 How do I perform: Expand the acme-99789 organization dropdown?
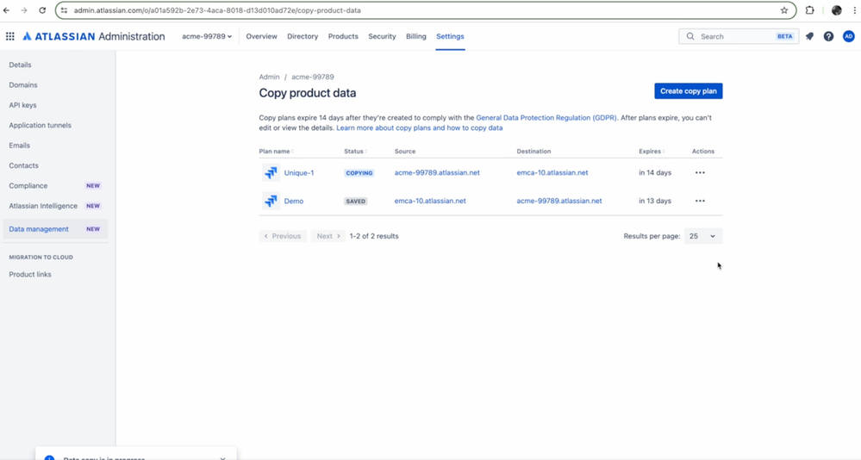[207, 36]
